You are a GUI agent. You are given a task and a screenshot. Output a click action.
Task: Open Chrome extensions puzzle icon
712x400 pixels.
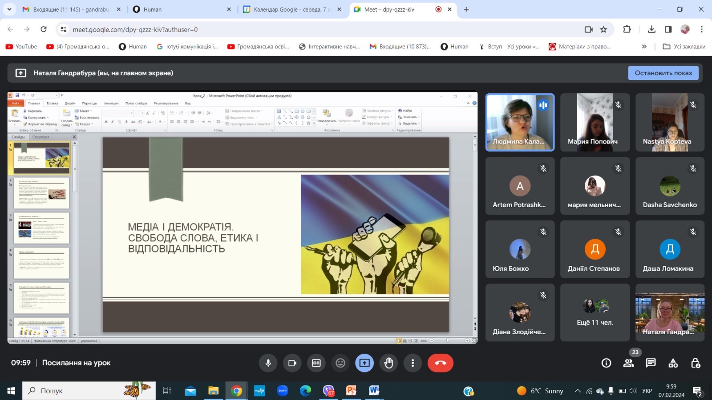coord(627,29)
